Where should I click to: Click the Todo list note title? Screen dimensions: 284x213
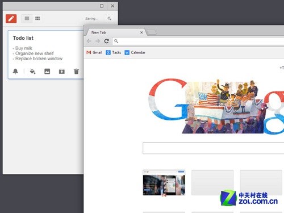tap(23, 38)
